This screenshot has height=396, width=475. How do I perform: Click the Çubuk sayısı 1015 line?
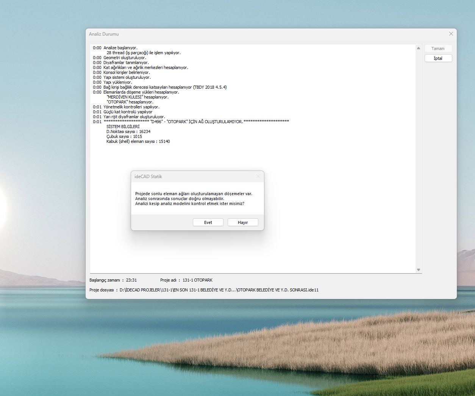click(124, 136)
